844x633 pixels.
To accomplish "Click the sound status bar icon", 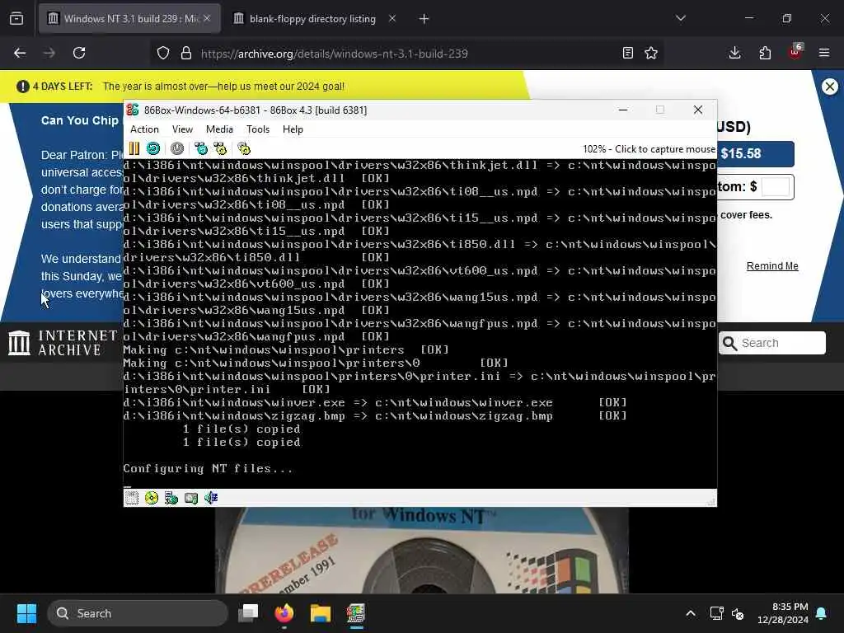I will pos(211,498).
